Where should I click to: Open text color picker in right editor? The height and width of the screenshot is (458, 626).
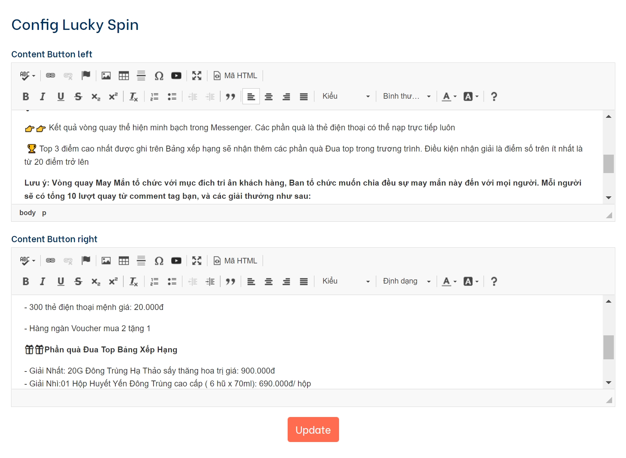point(449,281)
